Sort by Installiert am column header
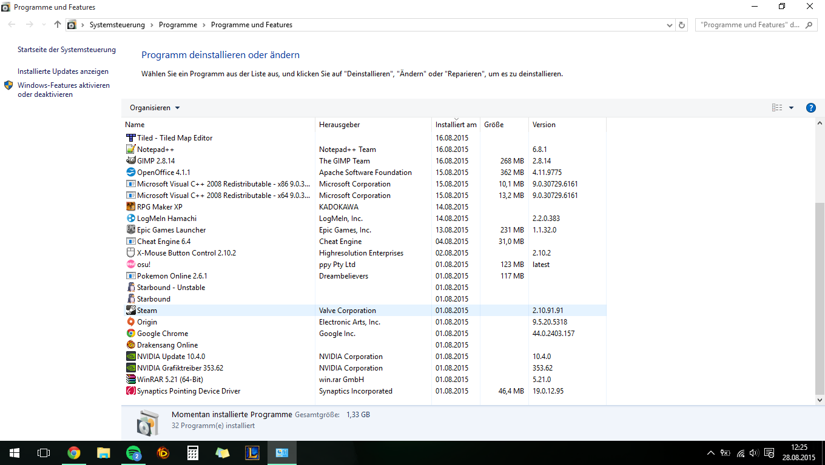This screenshot has height=465, width=825. 456,125
